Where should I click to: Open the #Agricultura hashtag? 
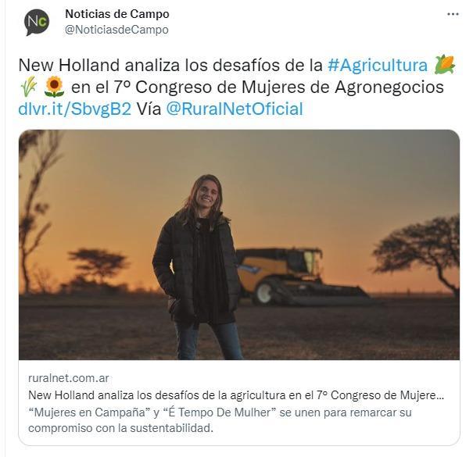click(x=378, y=65)
